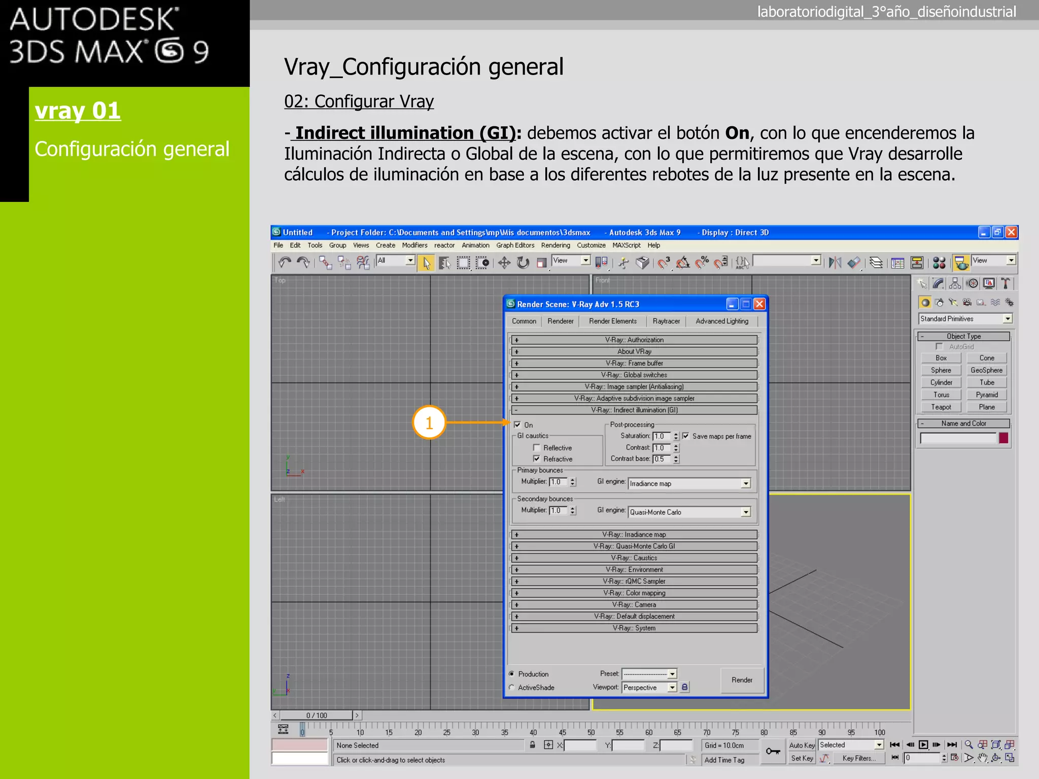Activate the Select Object arrow tool
The width and height of the screenshot is (1039, 779).
(426, 263)
